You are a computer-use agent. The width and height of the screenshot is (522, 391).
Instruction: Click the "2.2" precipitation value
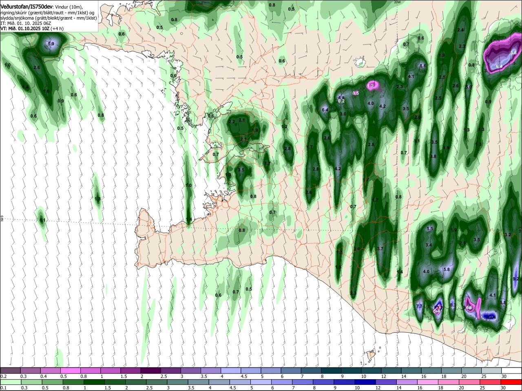[232, 122]
